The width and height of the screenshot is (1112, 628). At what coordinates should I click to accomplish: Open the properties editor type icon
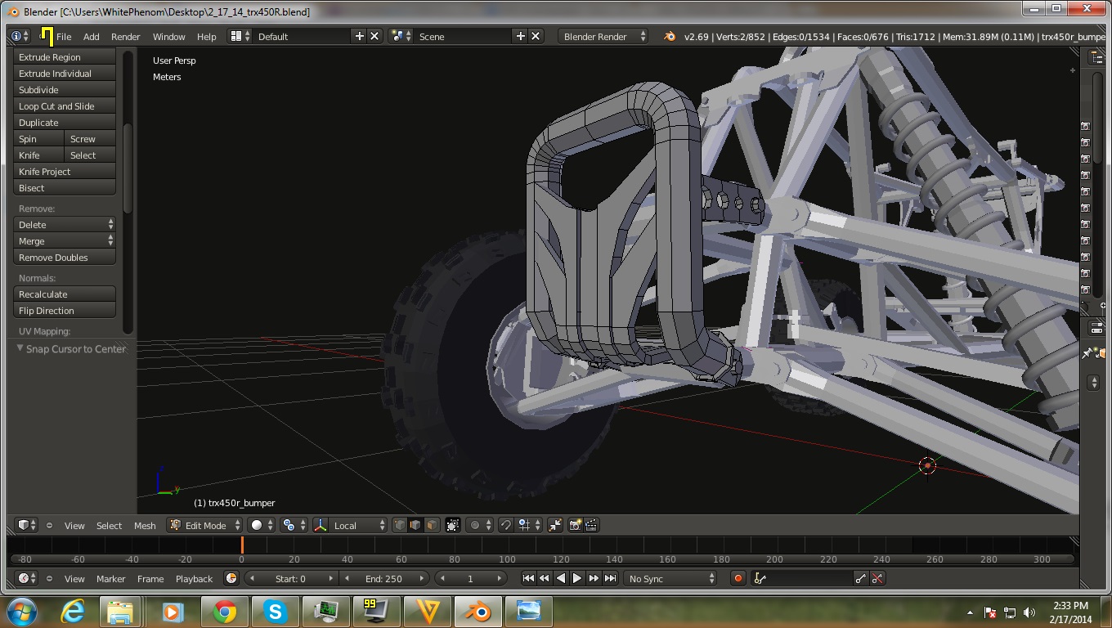coord(1096,327)
